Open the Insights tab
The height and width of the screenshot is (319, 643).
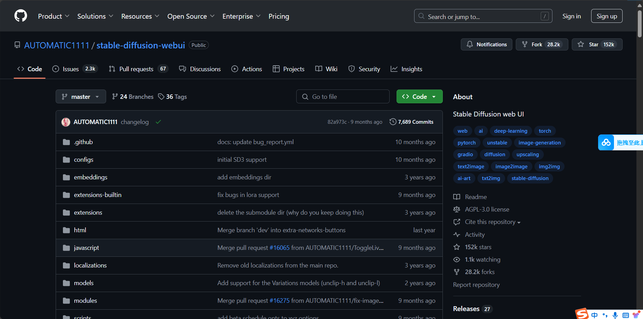pyautogui.click(x=407, y=69)
